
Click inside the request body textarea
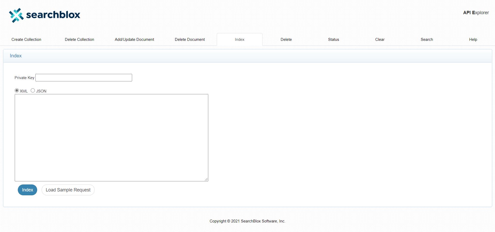111,138
